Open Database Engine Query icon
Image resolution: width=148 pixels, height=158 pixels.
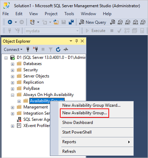113,22
